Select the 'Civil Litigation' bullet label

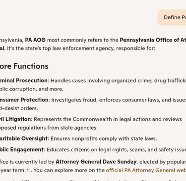(x=15, y=119)
